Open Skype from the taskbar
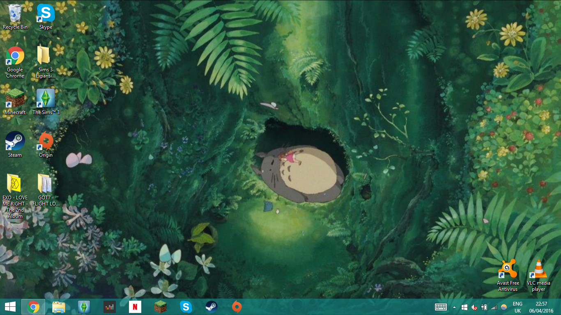Screen dimensions: 561x315 186,307
